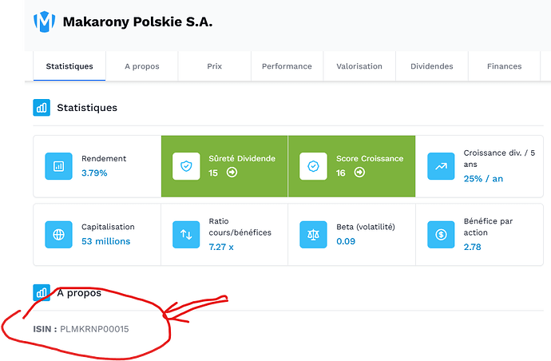Click the Statistiques section bar-chart icon
The width and height of the screenshot is (551, 361).
pyautogui.click(x=42, y=108)
